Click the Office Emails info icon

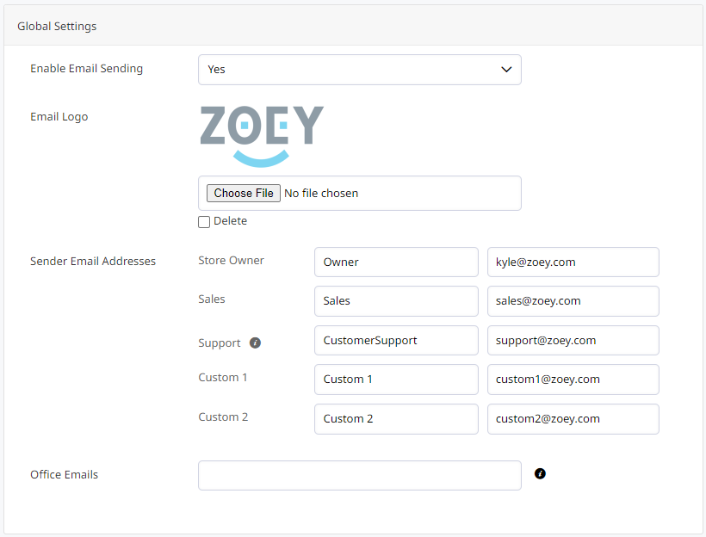(x=540, y=473)
